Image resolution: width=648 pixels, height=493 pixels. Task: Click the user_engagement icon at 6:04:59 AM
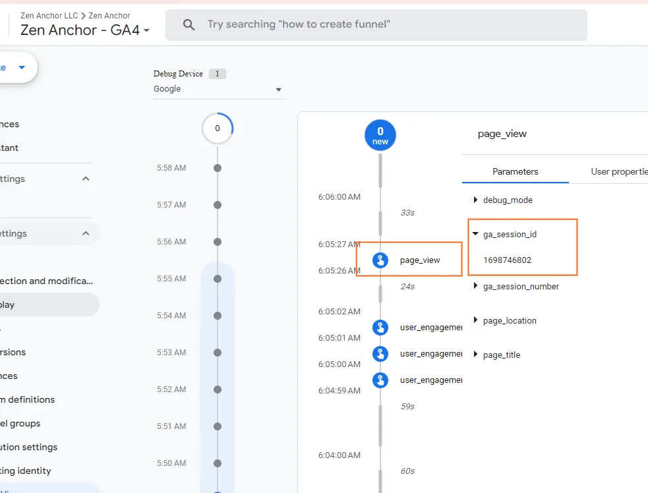(380, 380)
